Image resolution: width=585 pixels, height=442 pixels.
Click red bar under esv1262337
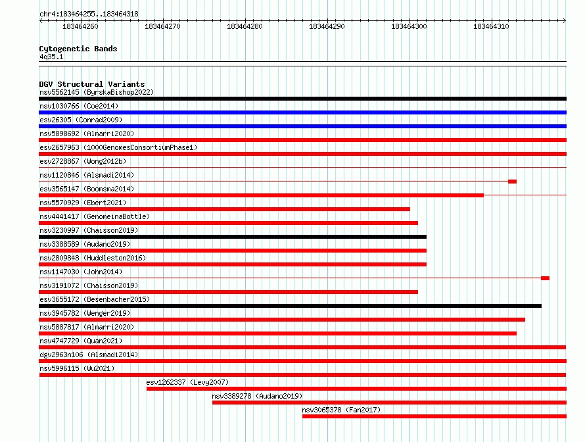point(357,389)
